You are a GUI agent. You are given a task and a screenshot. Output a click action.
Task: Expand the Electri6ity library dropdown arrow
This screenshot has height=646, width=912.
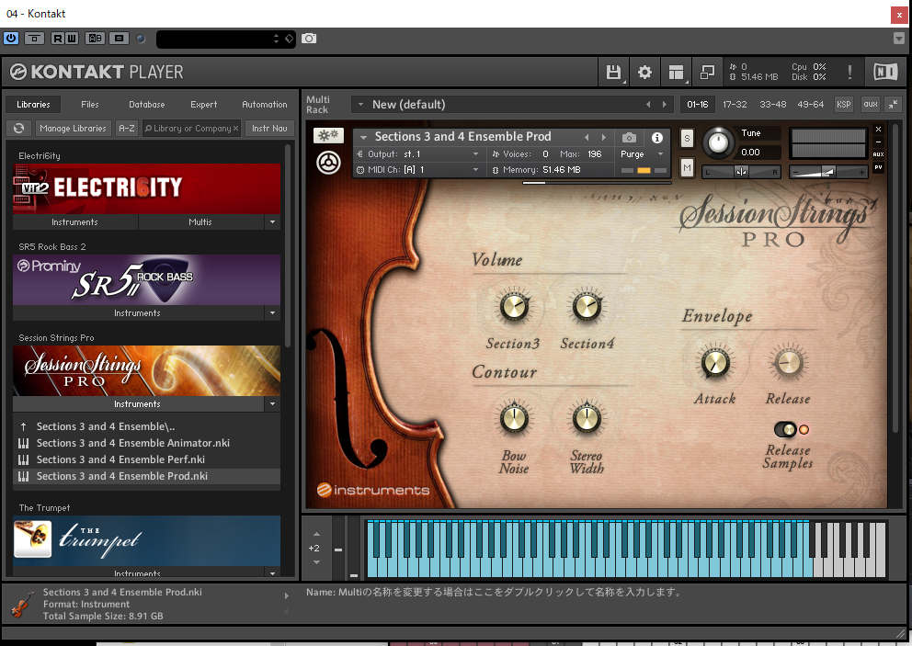click(272, 222)
